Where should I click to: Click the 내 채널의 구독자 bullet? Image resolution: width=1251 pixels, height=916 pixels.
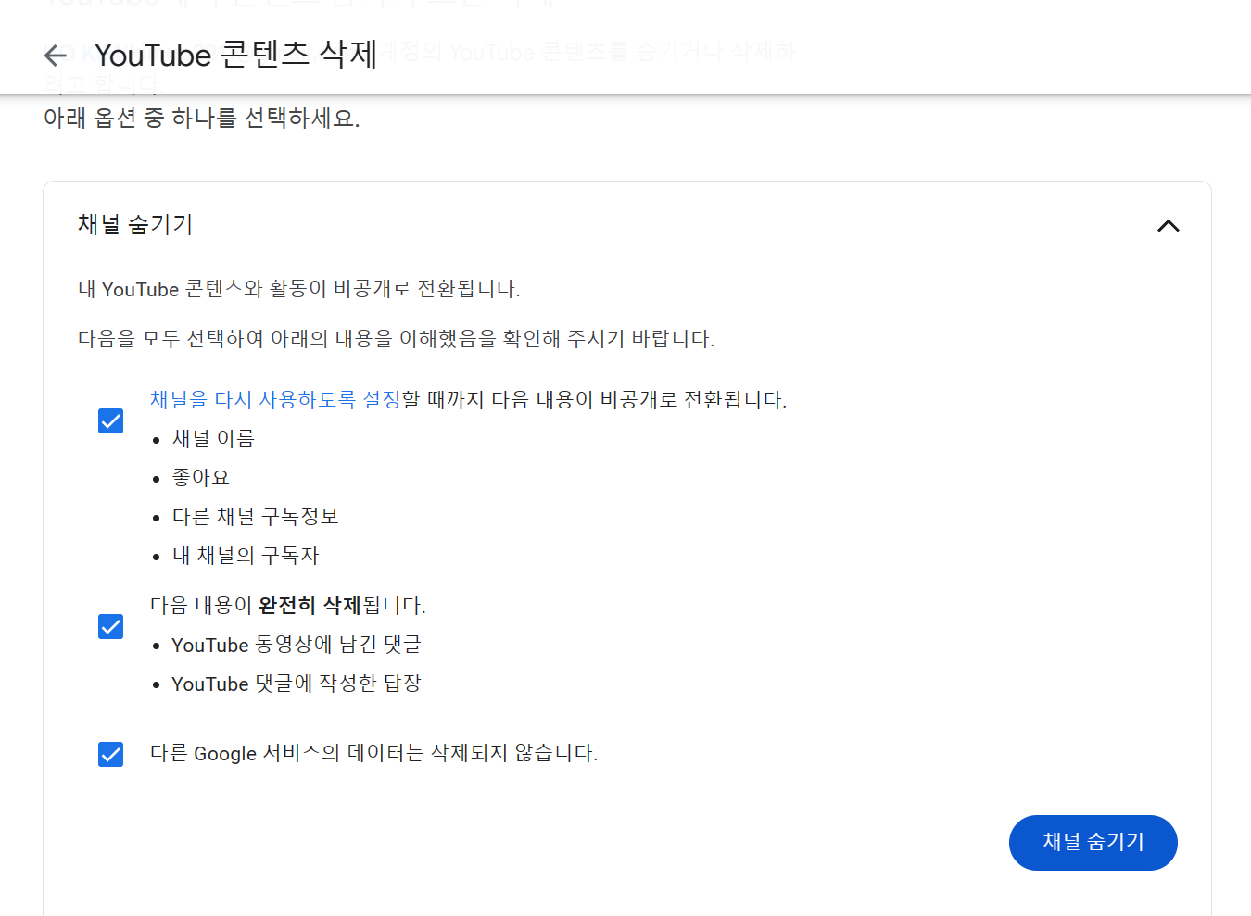tap(246, 556)
